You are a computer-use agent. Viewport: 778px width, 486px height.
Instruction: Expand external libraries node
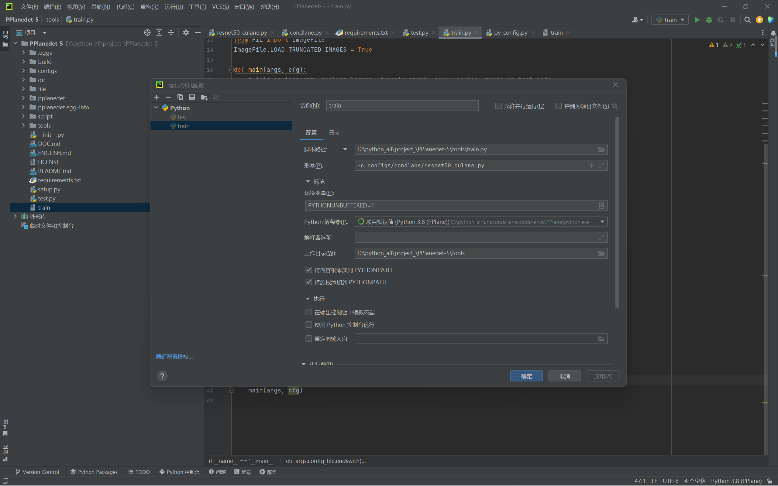pos(15,216)
